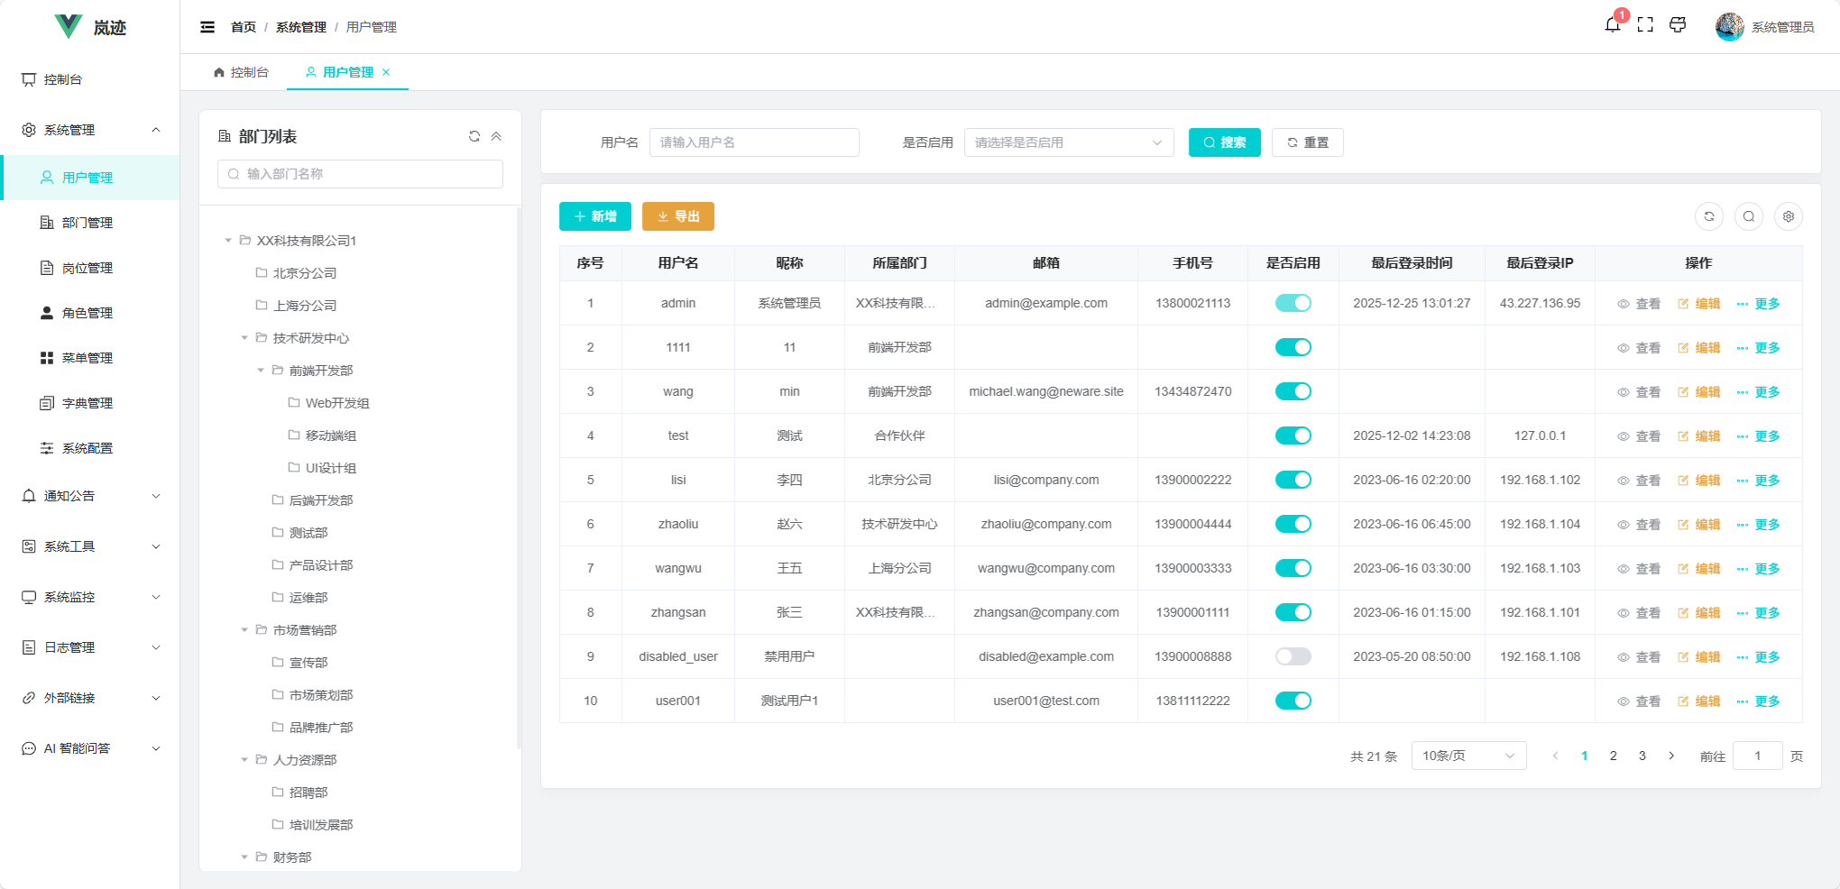Disable the admin account enable switch
The height and width of the screenshot is (889, 1840).
click(x=1293, y=303)
